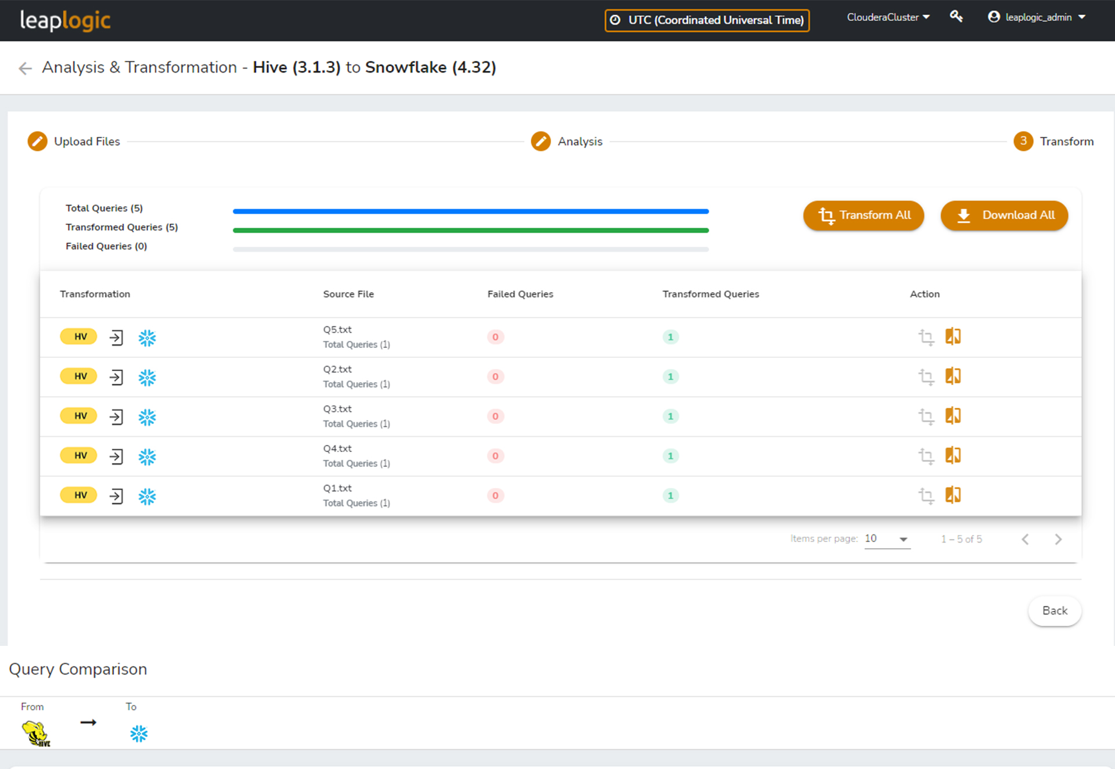The height and width of the screenshot is (769, 1115).
Task: Click the key icon in header
Action: pyautogui.click(x=956, y=17)
